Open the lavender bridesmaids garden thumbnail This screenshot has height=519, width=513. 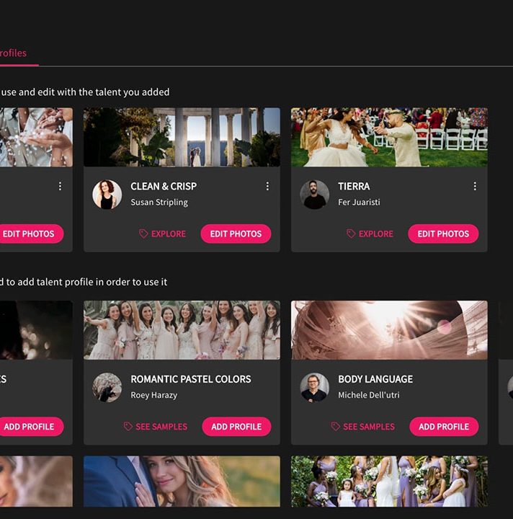(389, 482)
